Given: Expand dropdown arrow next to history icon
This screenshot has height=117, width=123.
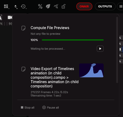Looking at the screenshot, I should 26,8.
